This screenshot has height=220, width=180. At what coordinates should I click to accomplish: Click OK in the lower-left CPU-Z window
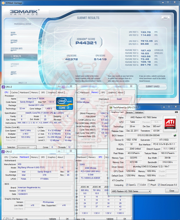[67, 218]
